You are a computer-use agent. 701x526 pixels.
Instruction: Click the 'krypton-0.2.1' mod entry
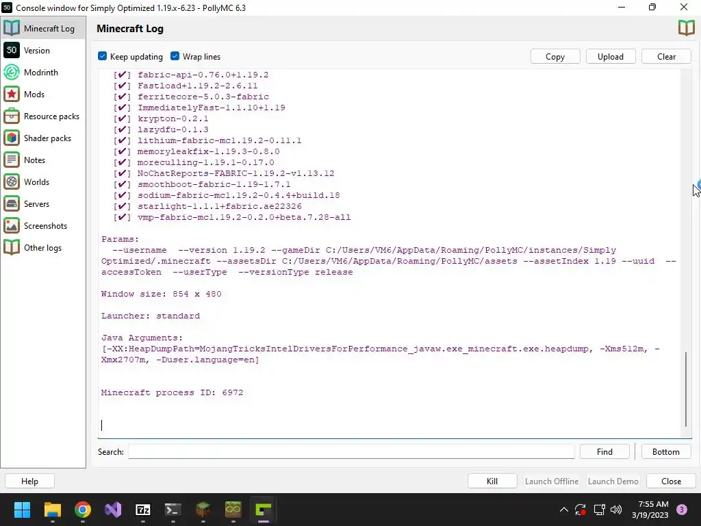pyautogui.click(x=173, y=118)
